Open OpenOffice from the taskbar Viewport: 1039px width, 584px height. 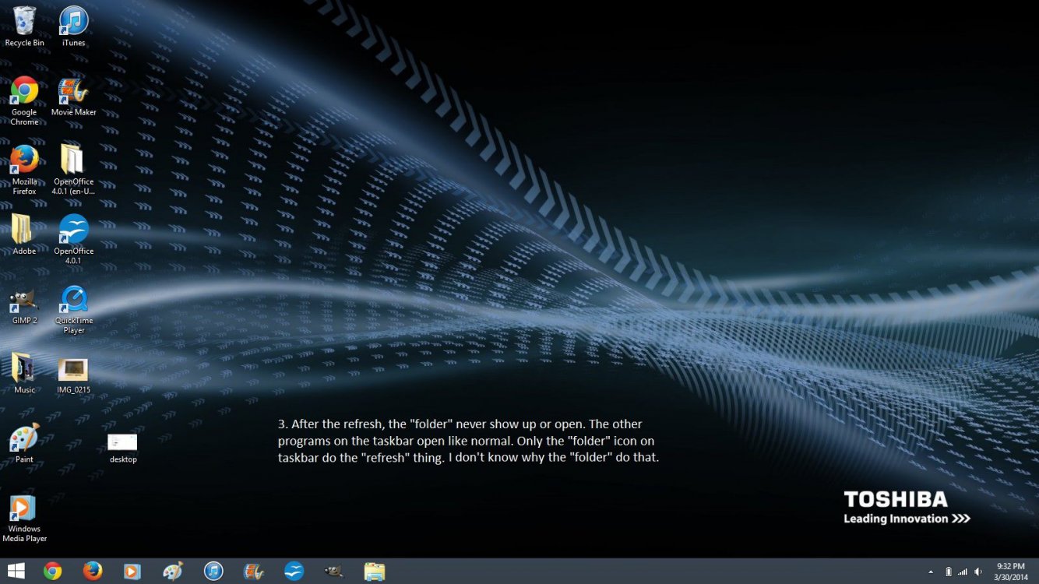[294, 571]
